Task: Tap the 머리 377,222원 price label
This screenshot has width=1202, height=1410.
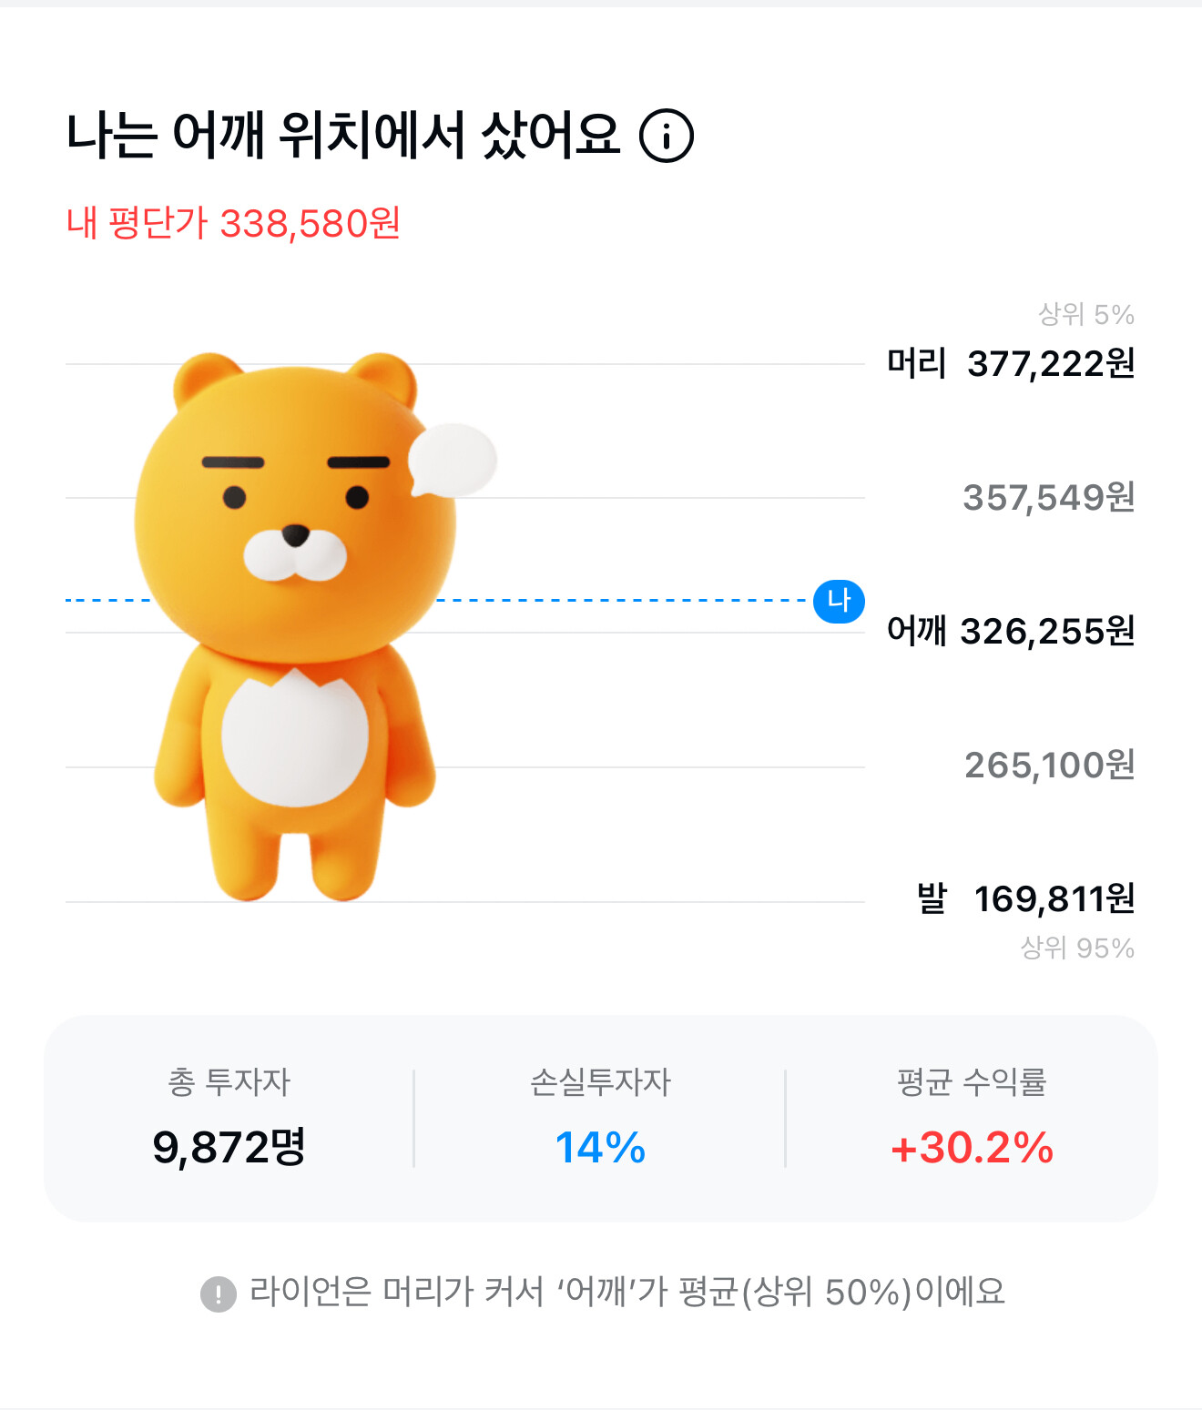Action: pyautogui.click(x=1011, y=363)
